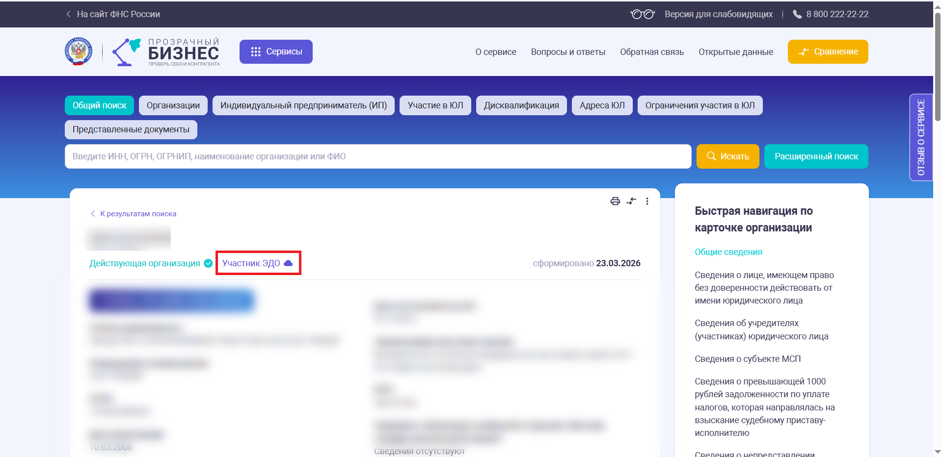Click the glasses icon for visually impaired version

pyautogui.click(x=643, y=14)
